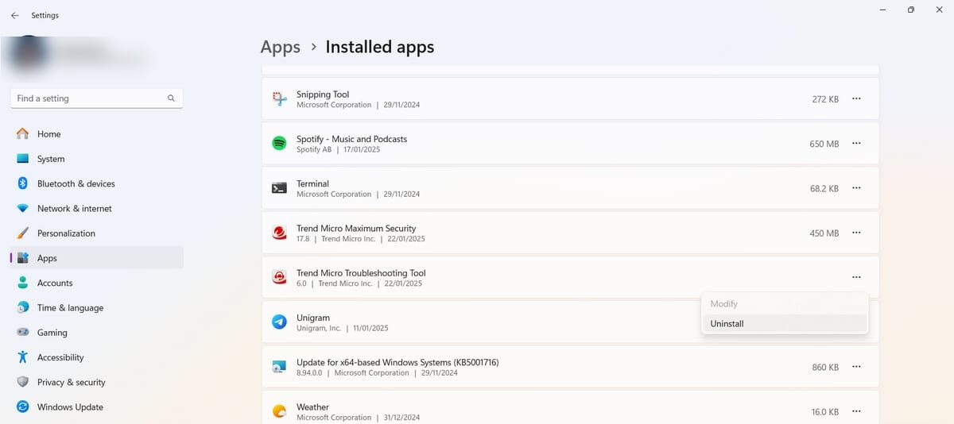Go to Bluetooth & devices
The height and width of the screenshot is (424, 954).
(x=96, y=183)
